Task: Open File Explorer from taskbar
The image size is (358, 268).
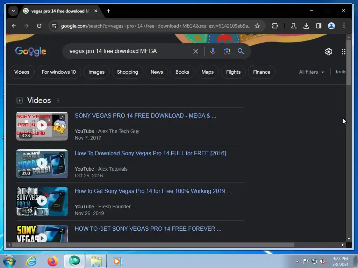Action: (x=96, y=261)
